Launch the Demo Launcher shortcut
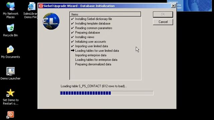 (x=10, y=73)
